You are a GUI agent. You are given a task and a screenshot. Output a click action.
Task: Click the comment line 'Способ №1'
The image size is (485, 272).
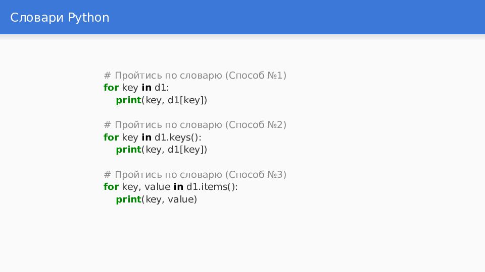195,75
